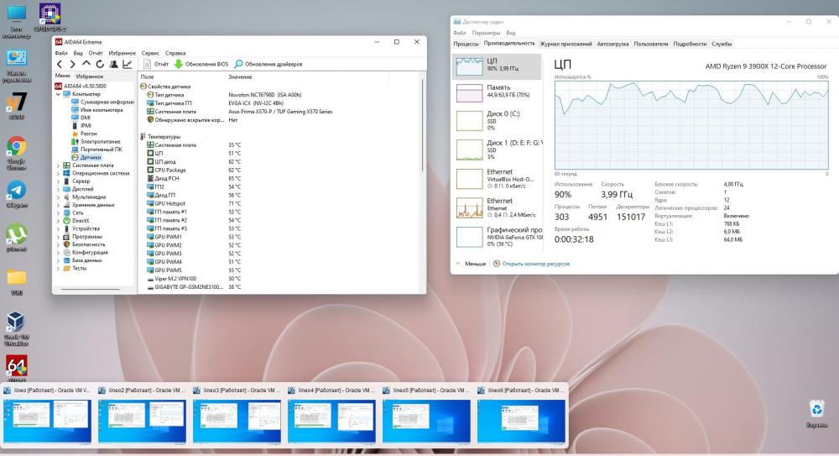Open the This Computer desktop icon
The width and height of the screenshot is (839, 456).
tap(17, 14)
